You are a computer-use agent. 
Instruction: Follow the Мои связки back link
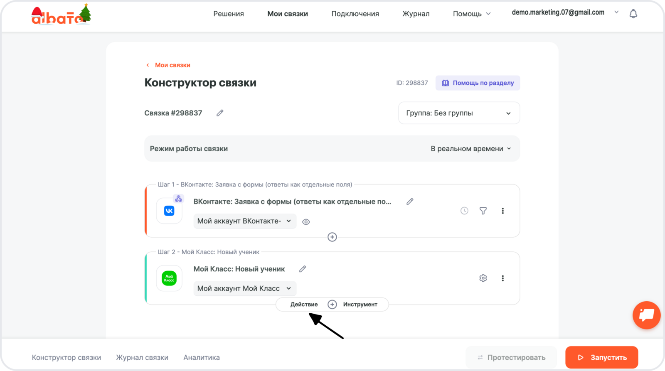(x=172, y=65)
